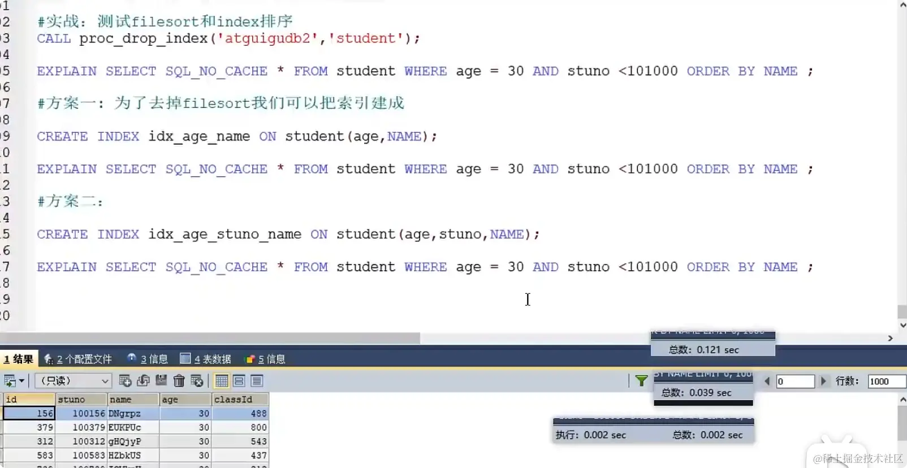The width and height of the screenshot is (907, 468).
Task: Open the 4 表数据 tab
Action: tap(205, 359)
